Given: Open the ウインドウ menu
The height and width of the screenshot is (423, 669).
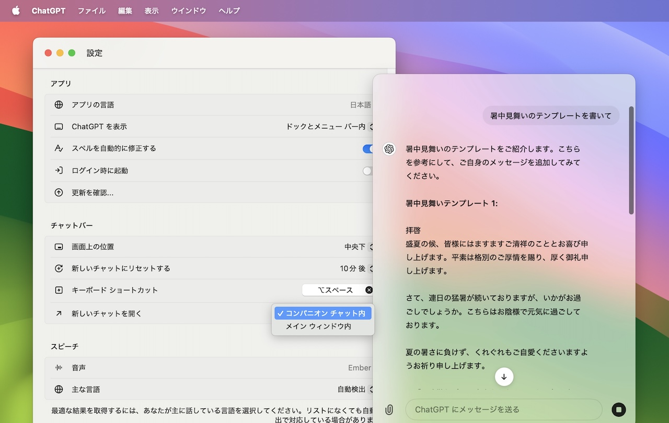Looking at the screenshot, I should (189, 10).
